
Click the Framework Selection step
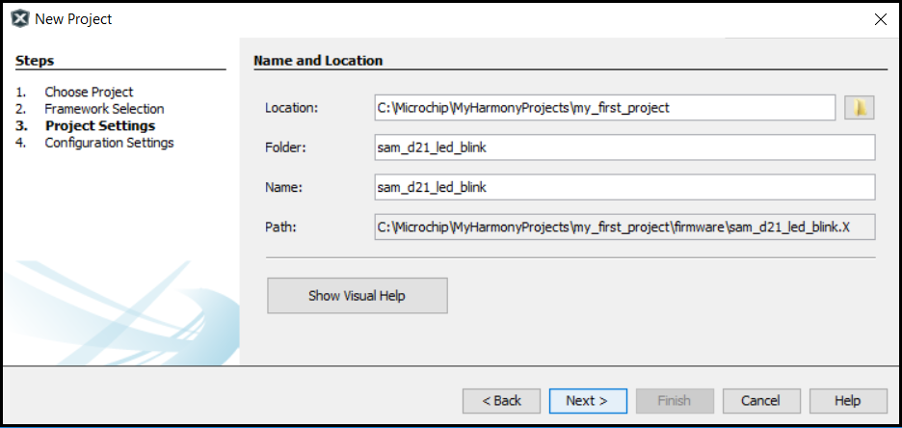click(104, 109)
